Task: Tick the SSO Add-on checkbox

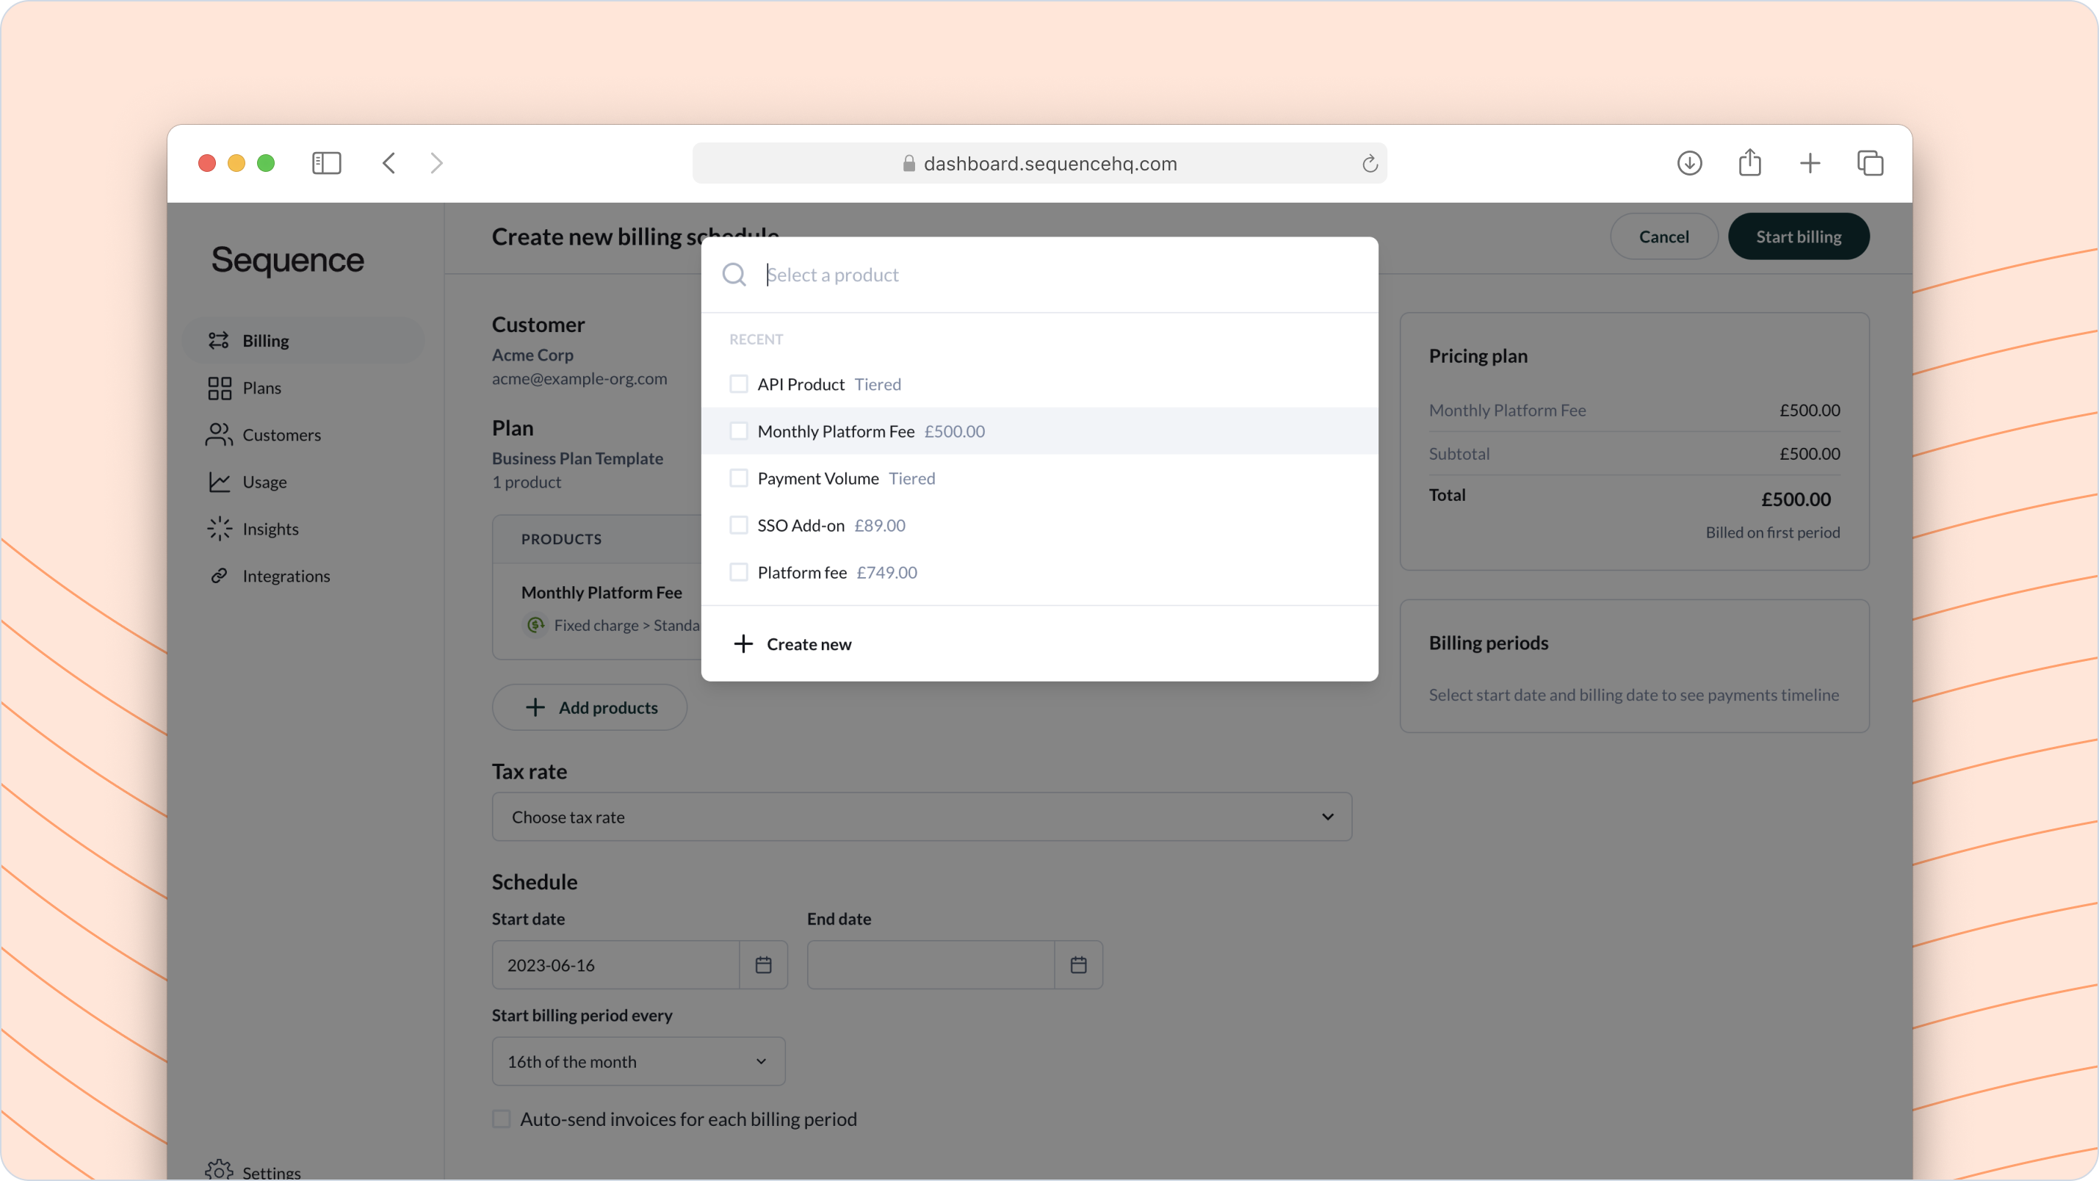Action: tap(738, 525)
